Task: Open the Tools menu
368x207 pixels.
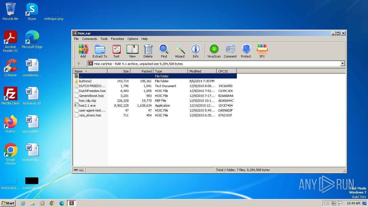Action: [x=104, y=39]
